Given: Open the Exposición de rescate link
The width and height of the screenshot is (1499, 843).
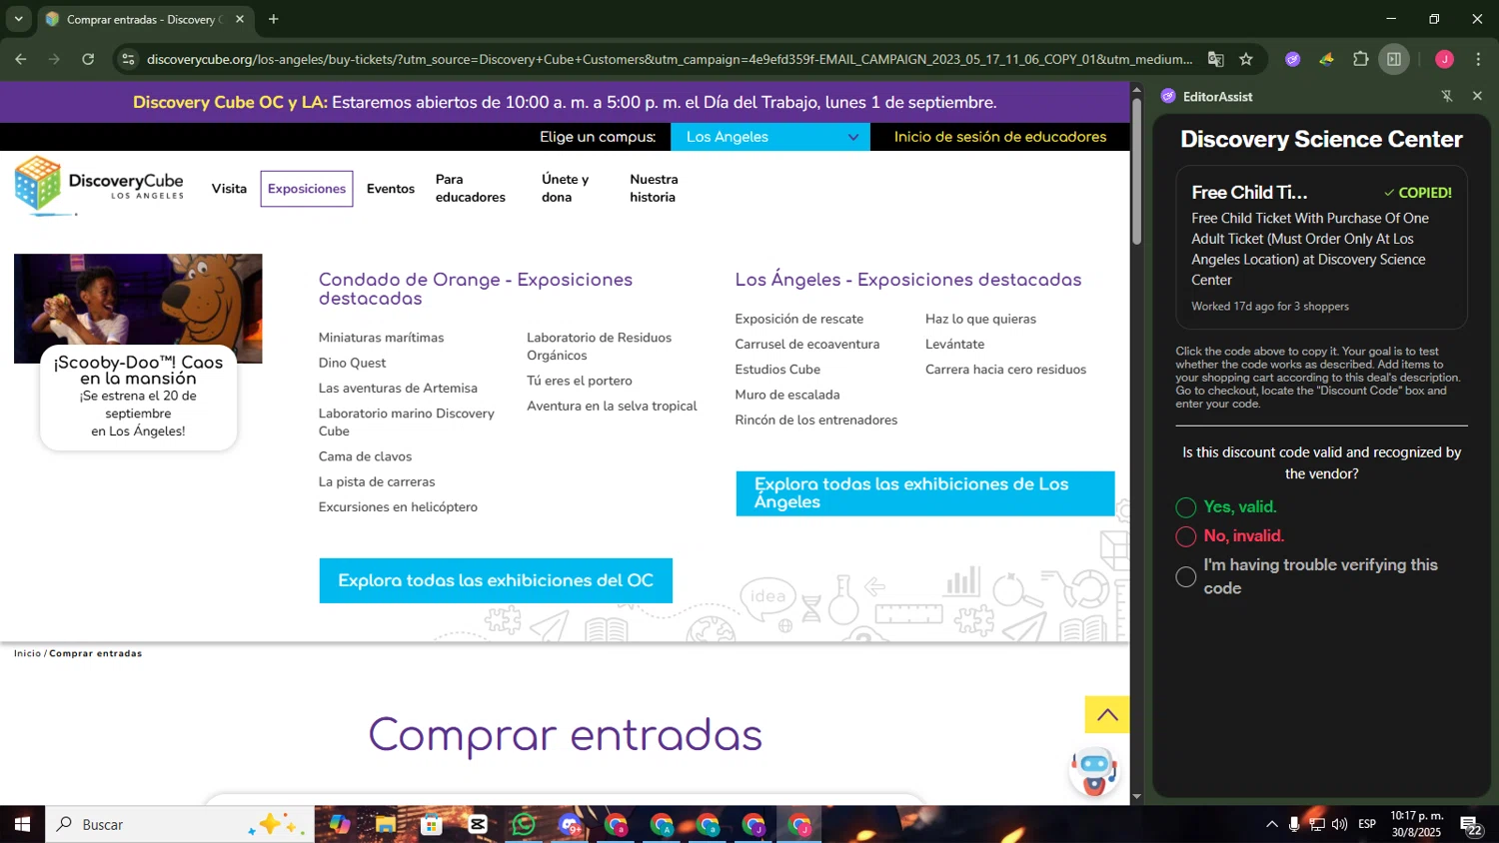Looking at the screenshot, I should pos(799,319).
